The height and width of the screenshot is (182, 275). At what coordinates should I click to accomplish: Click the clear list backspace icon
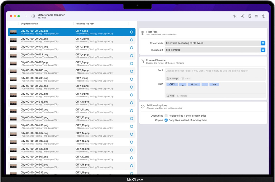pos(33,16)
